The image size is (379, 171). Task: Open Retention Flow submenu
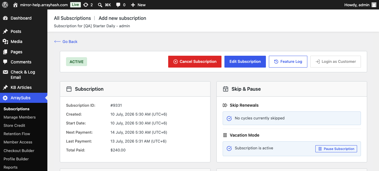click(17, 134)
